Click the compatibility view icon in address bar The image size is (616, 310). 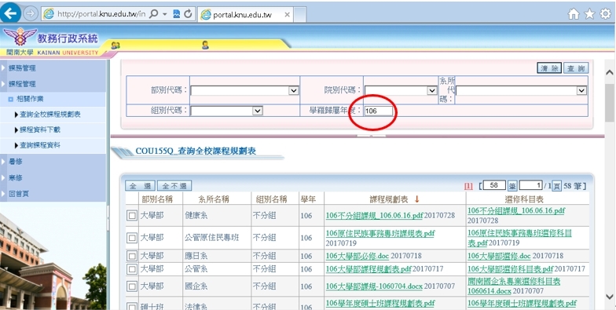pos(177,14)
